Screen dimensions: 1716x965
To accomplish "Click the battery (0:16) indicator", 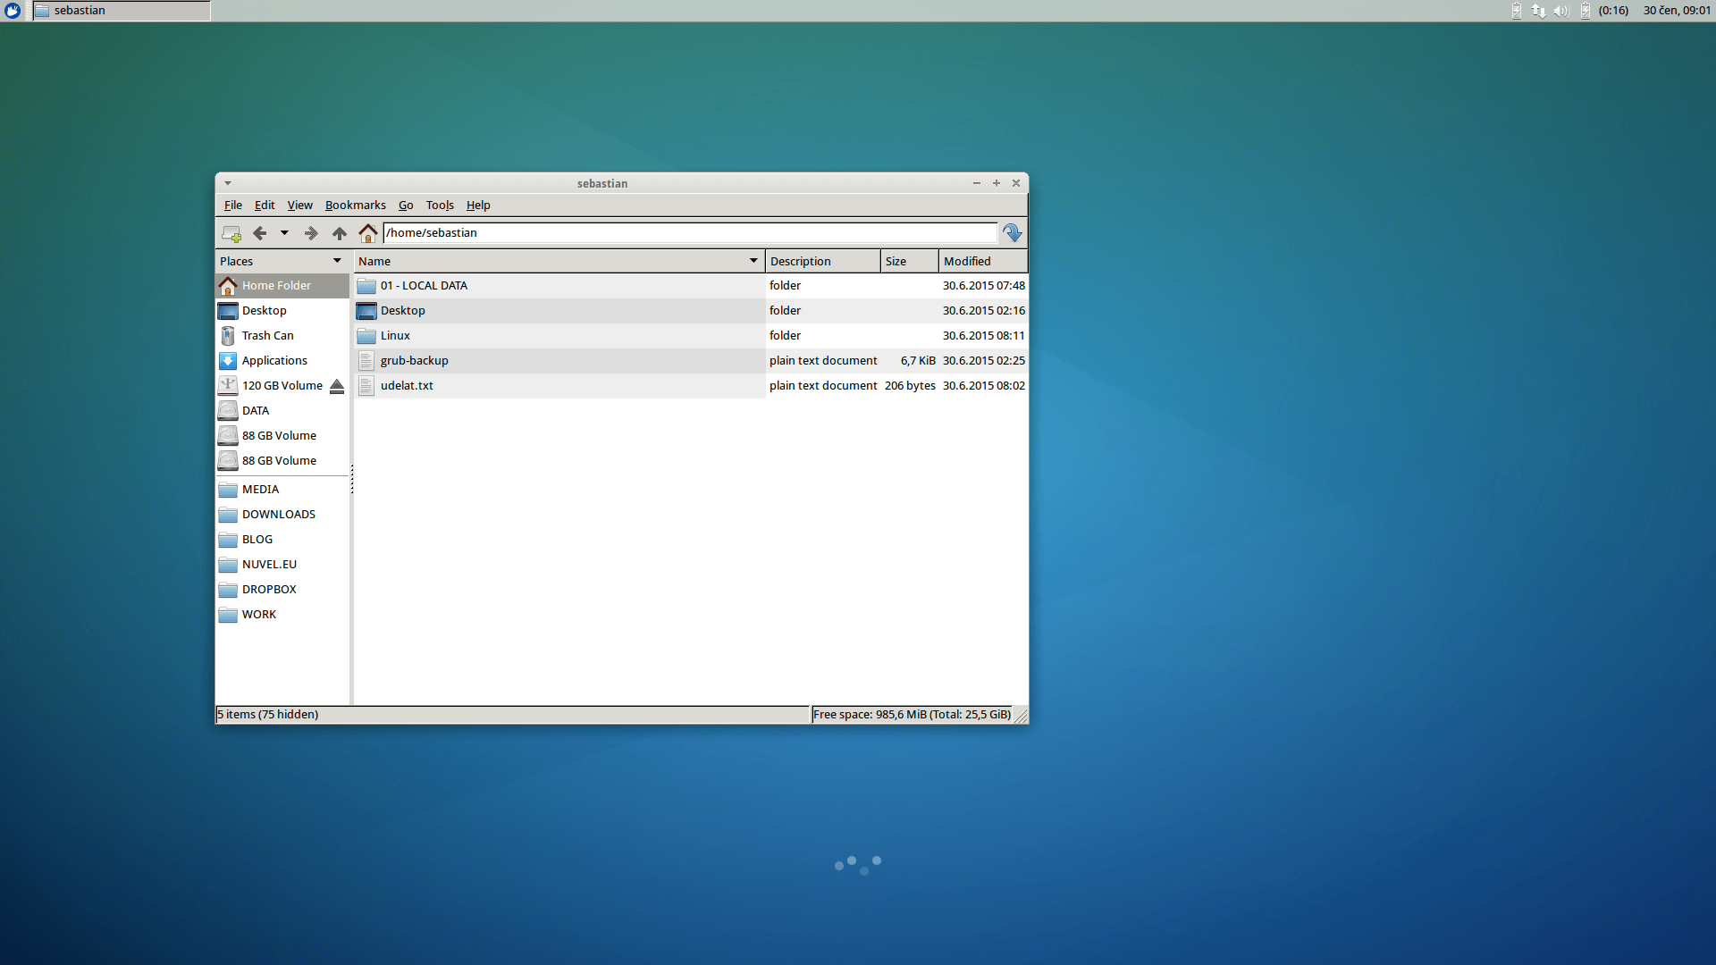I will (1604, 11).
